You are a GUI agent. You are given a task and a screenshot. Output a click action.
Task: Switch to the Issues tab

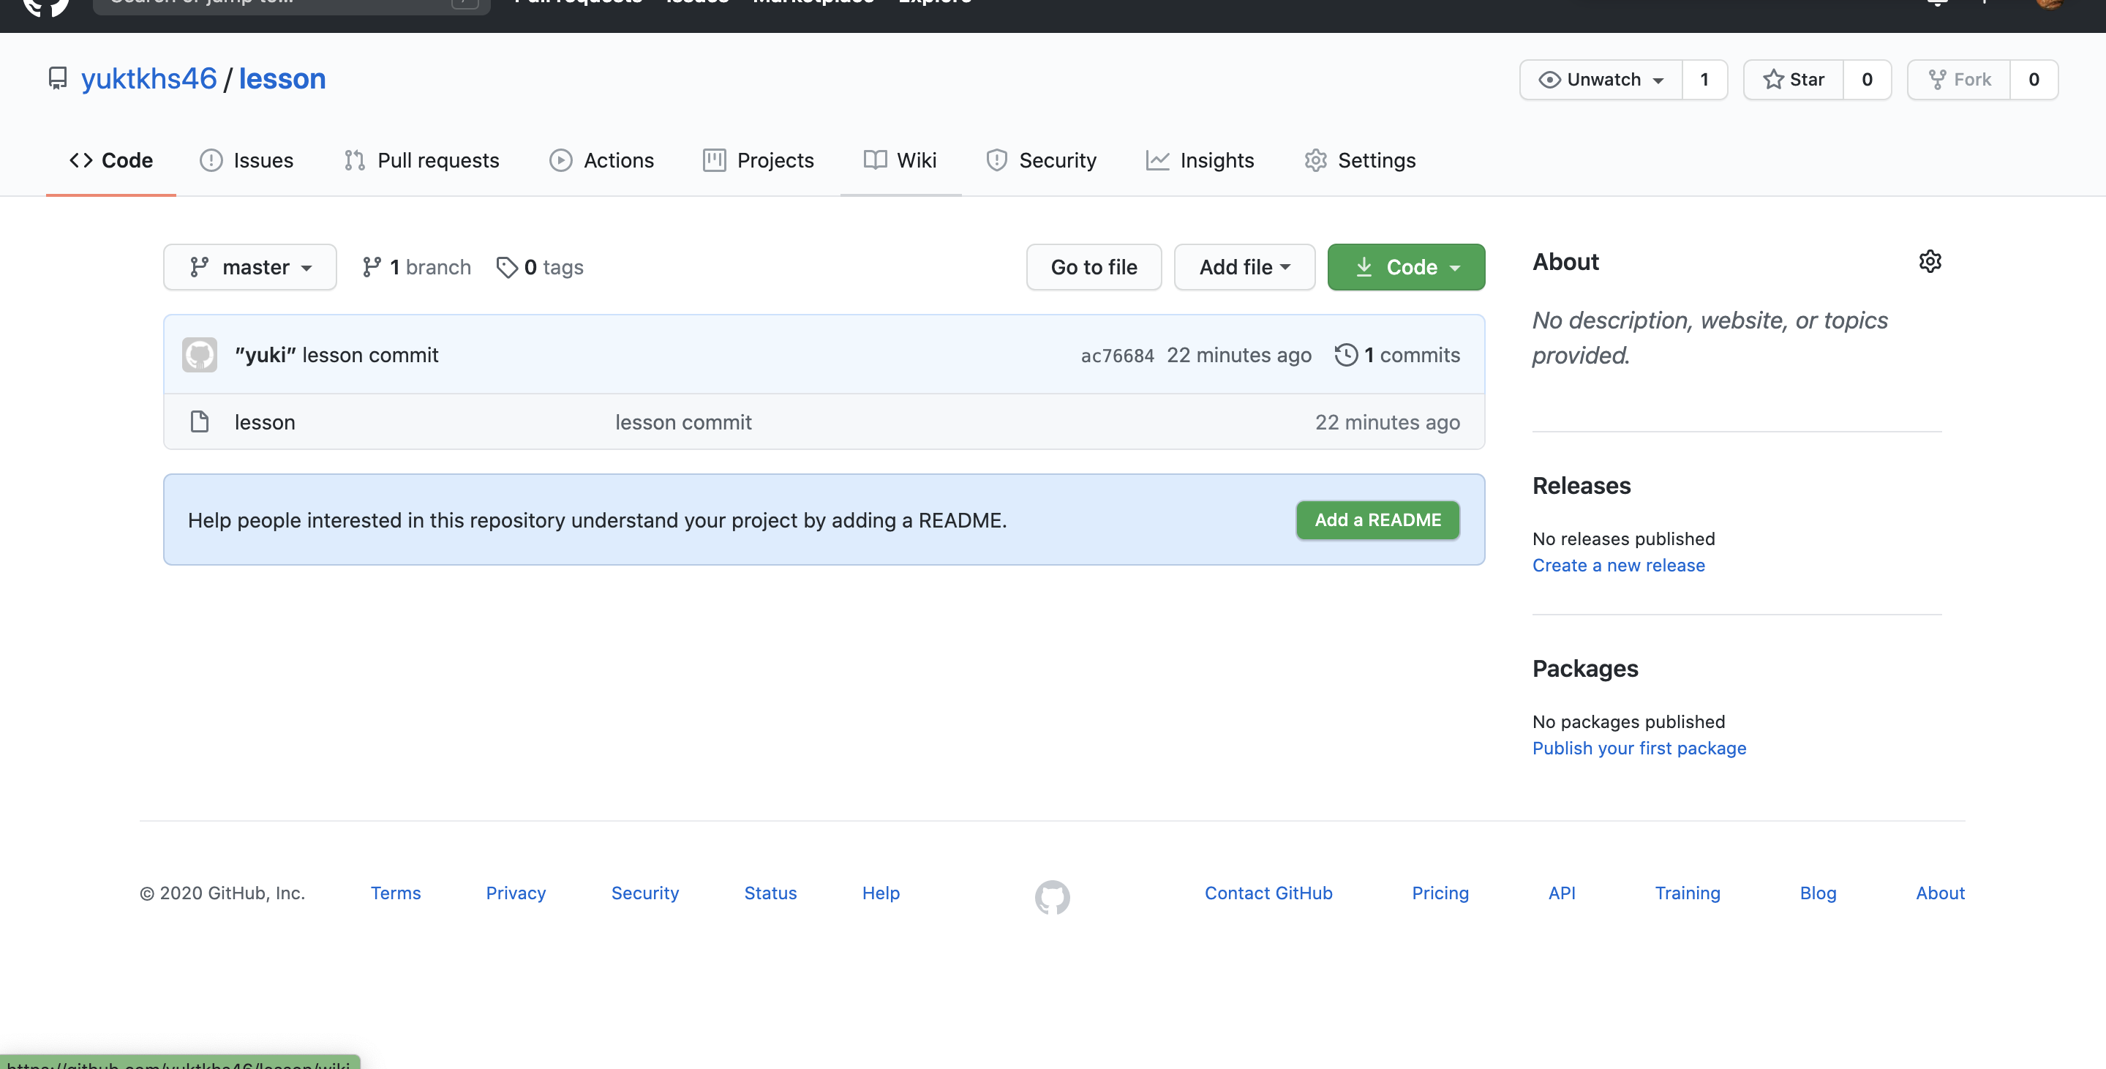tap(247, 160)
